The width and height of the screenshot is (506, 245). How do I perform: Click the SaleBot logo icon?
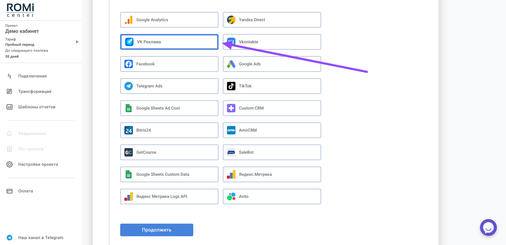pyautogui.click(x=231, y=152)
